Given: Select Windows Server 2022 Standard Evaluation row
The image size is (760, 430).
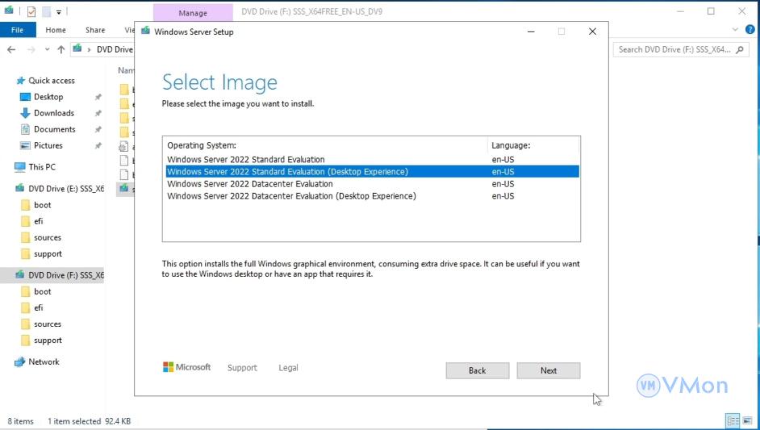Looking at the screenshot, I should [372, 160].
